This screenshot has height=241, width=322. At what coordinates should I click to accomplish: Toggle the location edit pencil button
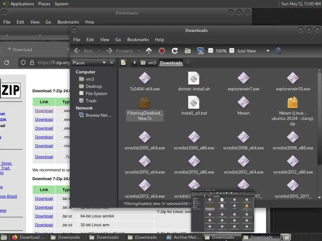(x=123, y=63)
